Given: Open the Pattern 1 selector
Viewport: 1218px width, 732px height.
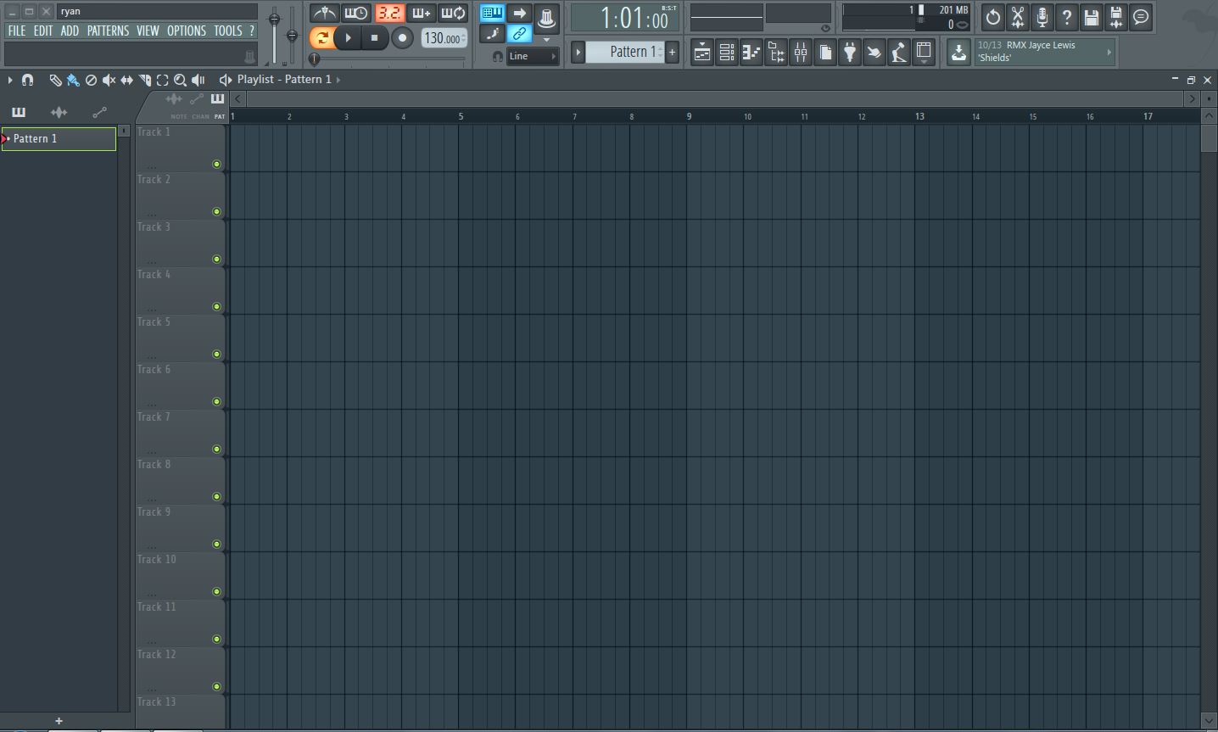Looking at the screenshot, I should [626, 52].
